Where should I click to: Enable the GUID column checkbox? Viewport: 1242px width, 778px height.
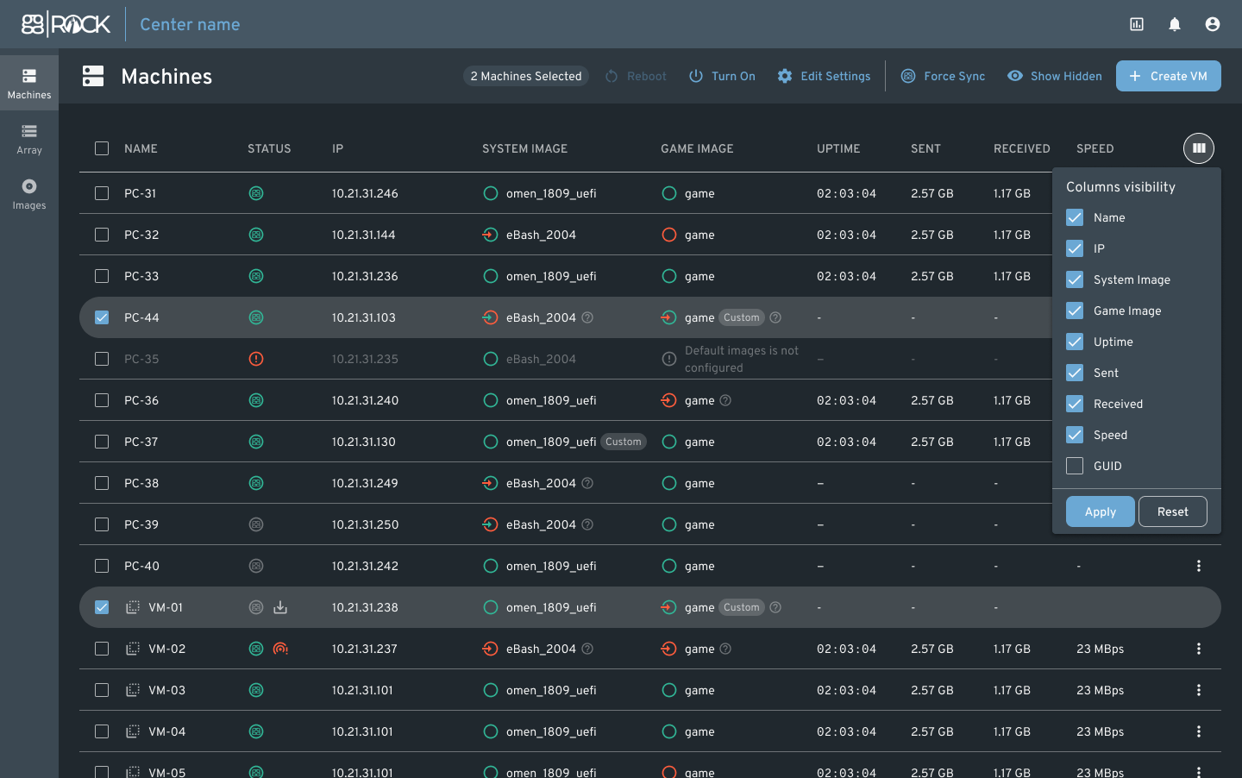[1075, 466]
